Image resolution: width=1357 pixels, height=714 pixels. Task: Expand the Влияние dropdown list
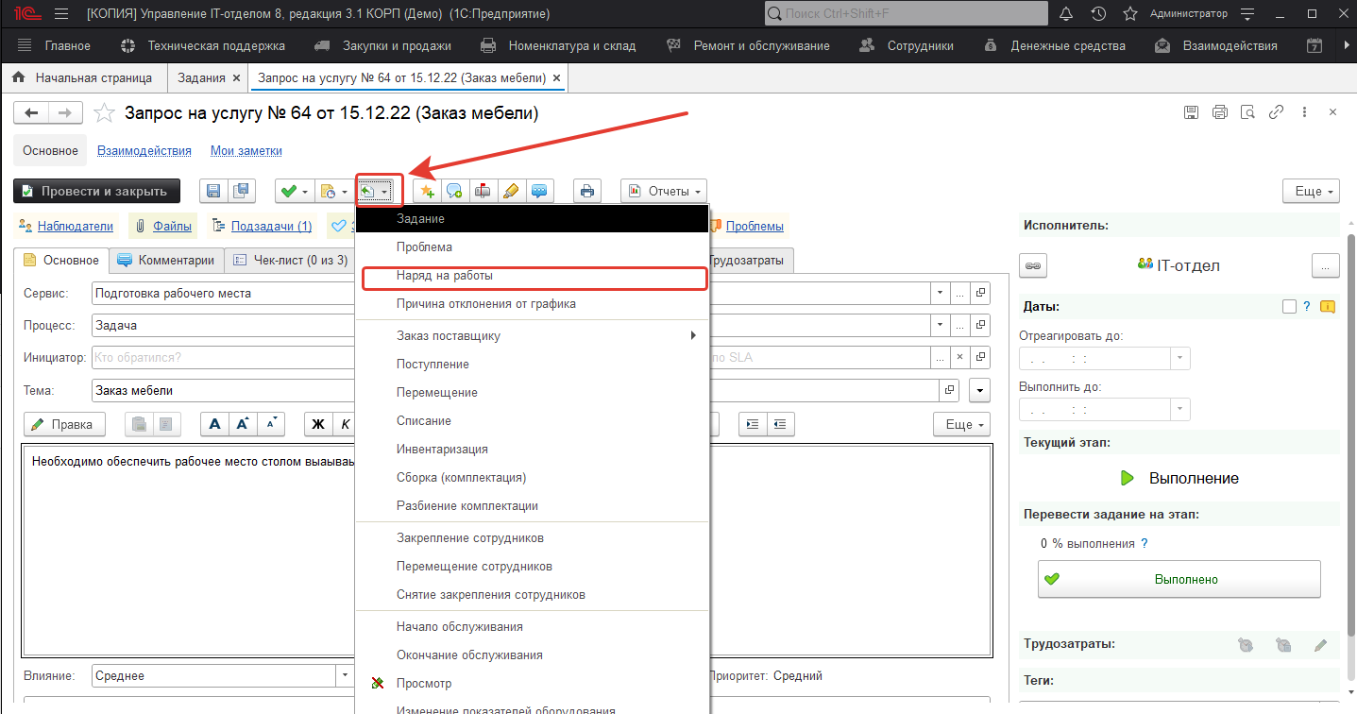(344, 676)
